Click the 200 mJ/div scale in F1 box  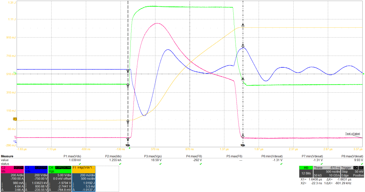point(88,175)
